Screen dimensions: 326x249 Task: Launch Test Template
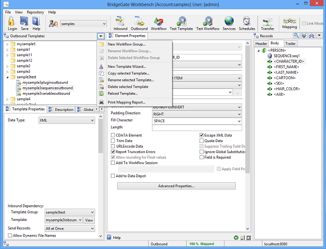point(181,23)
